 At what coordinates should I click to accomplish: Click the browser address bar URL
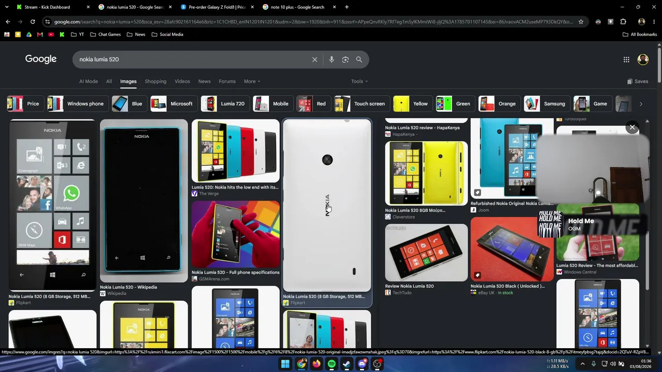point(313,22)
